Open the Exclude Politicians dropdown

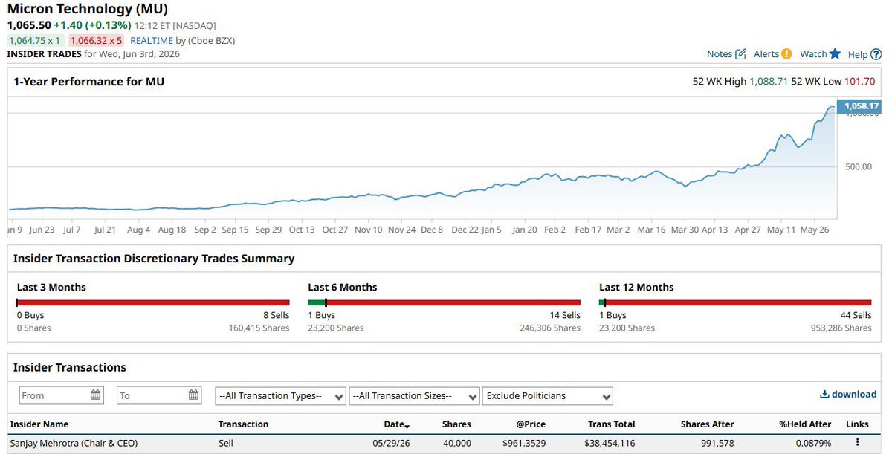tap(548, 396)
